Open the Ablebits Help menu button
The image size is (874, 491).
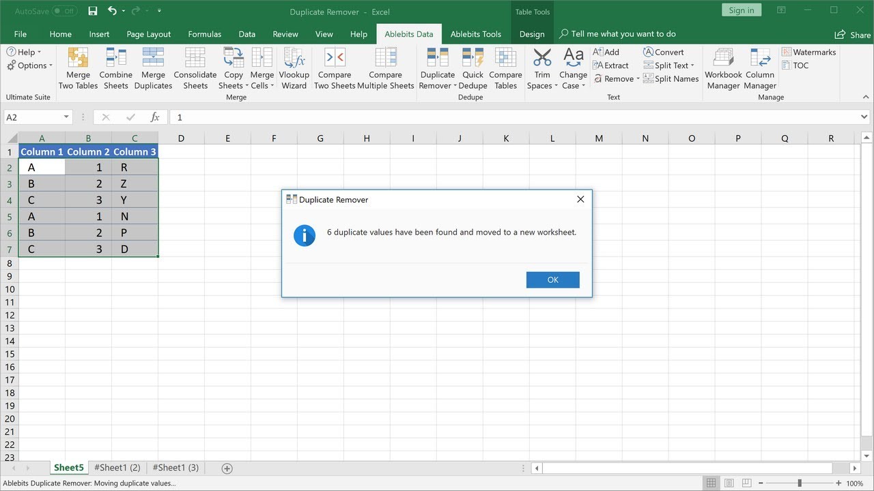click(x=24, y=53)
